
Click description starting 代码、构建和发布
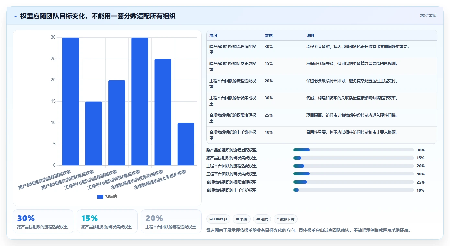352,98
